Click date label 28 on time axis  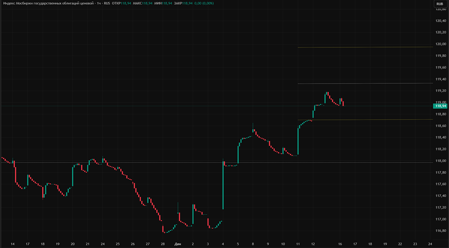click(x=163, y=244)
